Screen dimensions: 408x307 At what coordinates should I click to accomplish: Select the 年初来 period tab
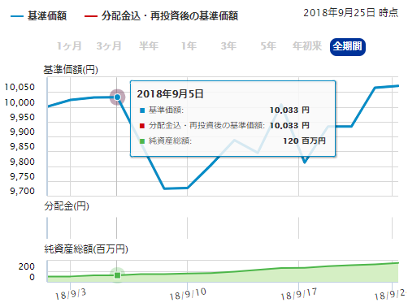coord(307,46)
